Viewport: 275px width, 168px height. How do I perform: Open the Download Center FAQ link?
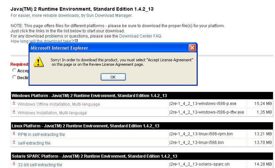coord(140,36)
